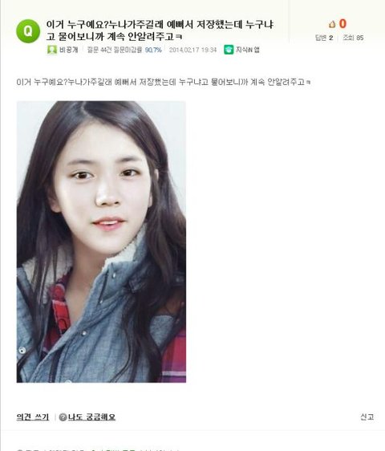The width and height of the screenshot is (385, 451).
Task: Click the green Q question badge
Action: [28, 31]
